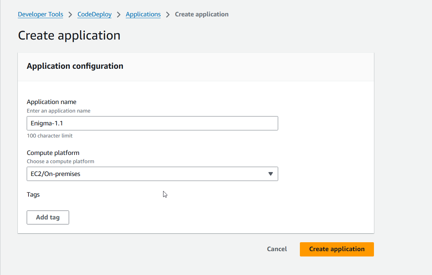Open the Developer Tools breadcrumb link

pos(41,14)
